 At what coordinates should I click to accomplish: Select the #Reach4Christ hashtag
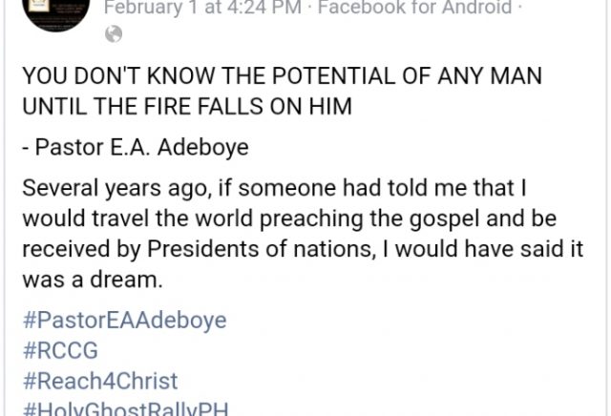pos(99,381)
